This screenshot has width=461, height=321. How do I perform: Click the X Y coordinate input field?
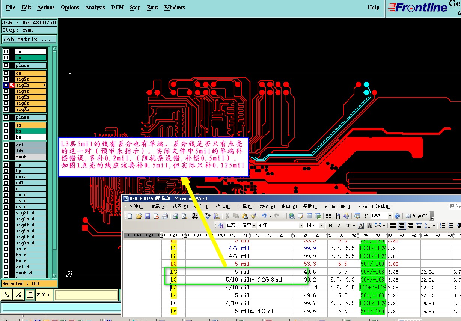pos(86,295)
